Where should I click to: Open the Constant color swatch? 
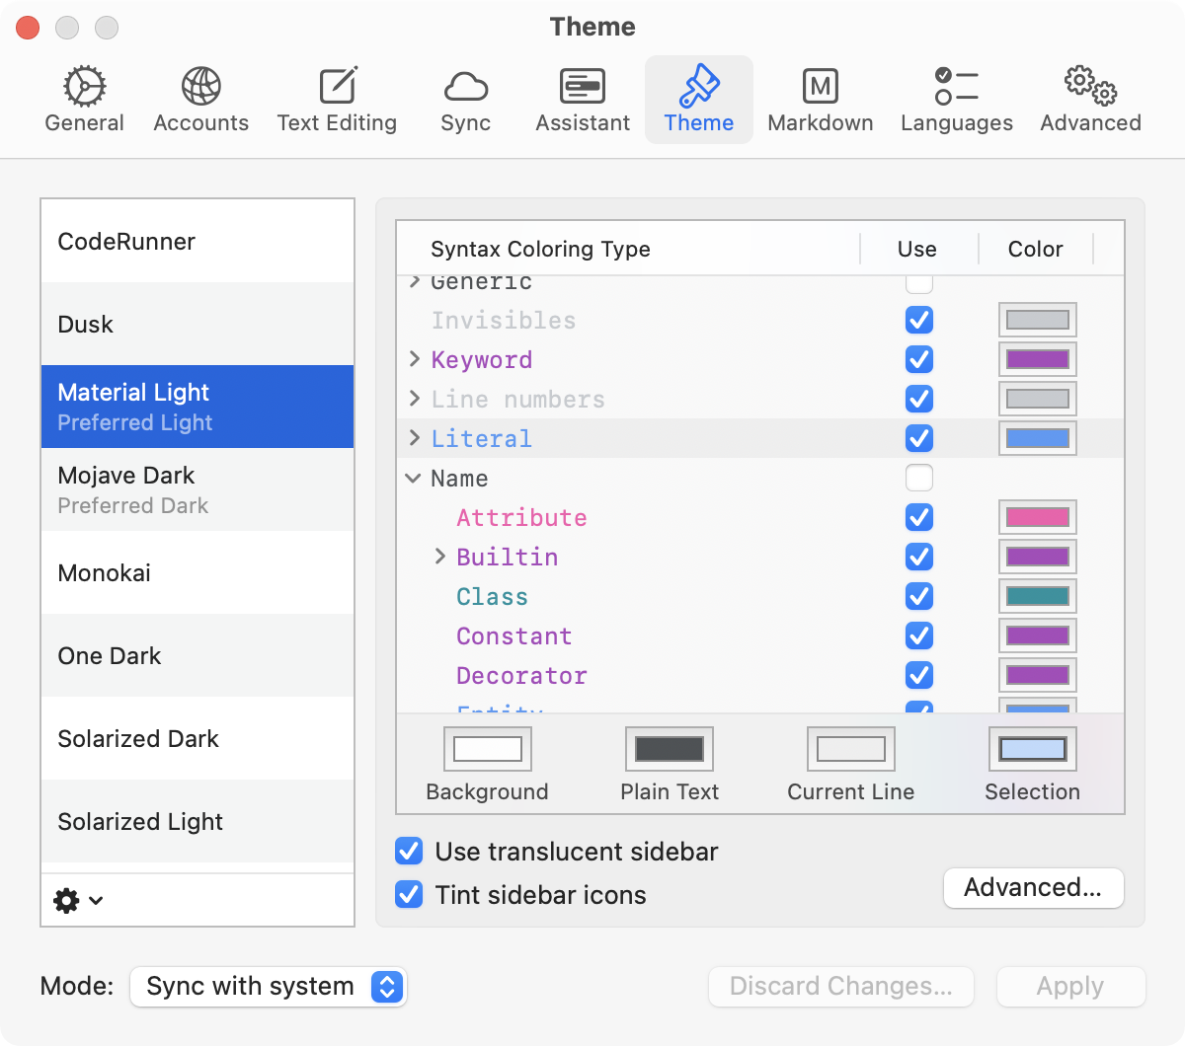(1038, 635)
